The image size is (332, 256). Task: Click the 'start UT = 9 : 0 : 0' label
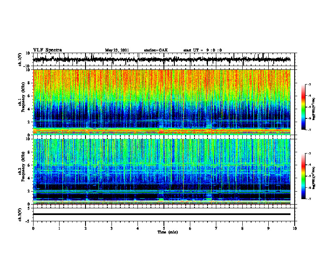(202, 50)
